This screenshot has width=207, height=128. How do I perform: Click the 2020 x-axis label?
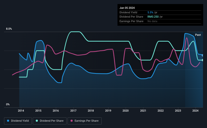tap(126, 111)
